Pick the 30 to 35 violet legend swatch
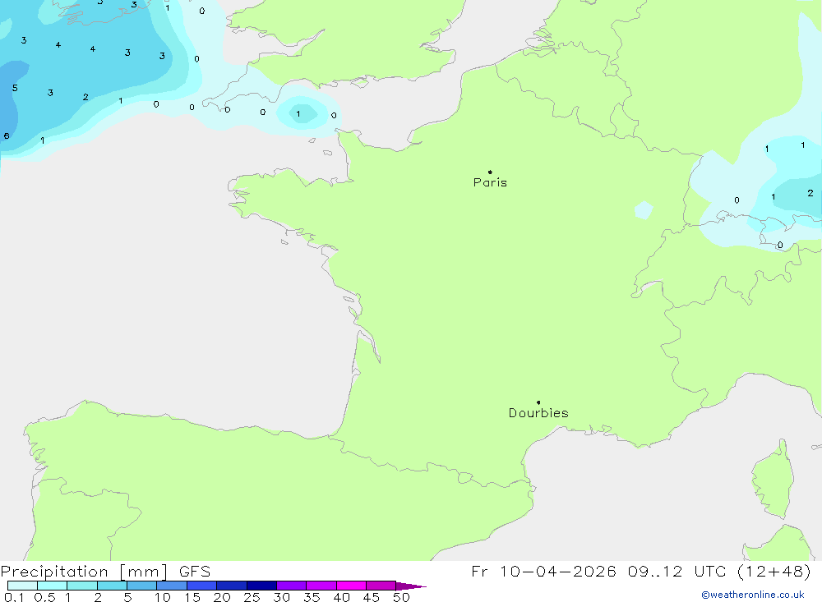 [x=292, y=586]
